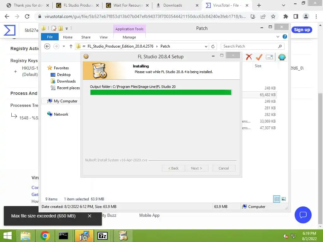The width and height of the screenshot is (323, 242).
Task: Open Chrome profile avatar
Action: [x=306, y=16]
